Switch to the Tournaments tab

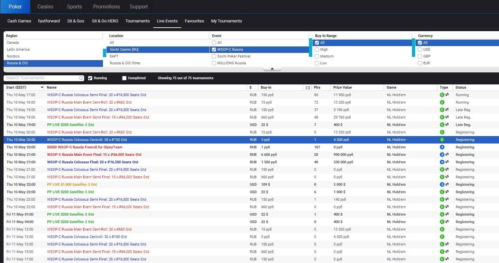point(137,21)
